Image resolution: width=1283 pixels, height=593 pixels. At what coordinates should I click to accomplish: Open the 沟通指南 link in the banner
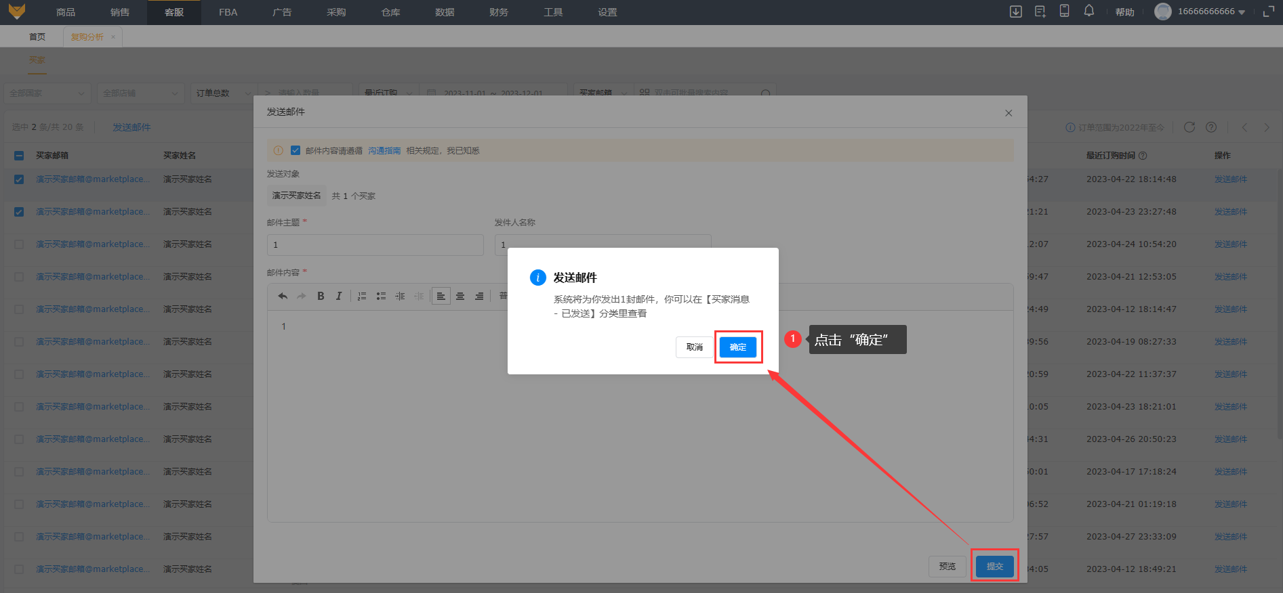385,150
